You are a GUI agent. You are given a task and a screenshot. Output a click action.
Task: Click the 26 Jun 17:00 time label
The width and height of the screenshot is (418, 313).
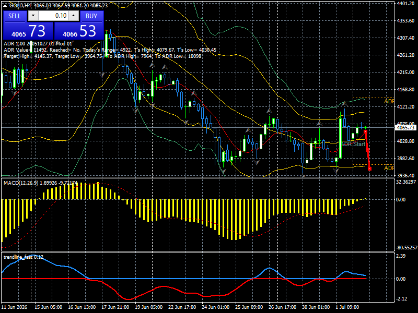(x=283, y=307)
